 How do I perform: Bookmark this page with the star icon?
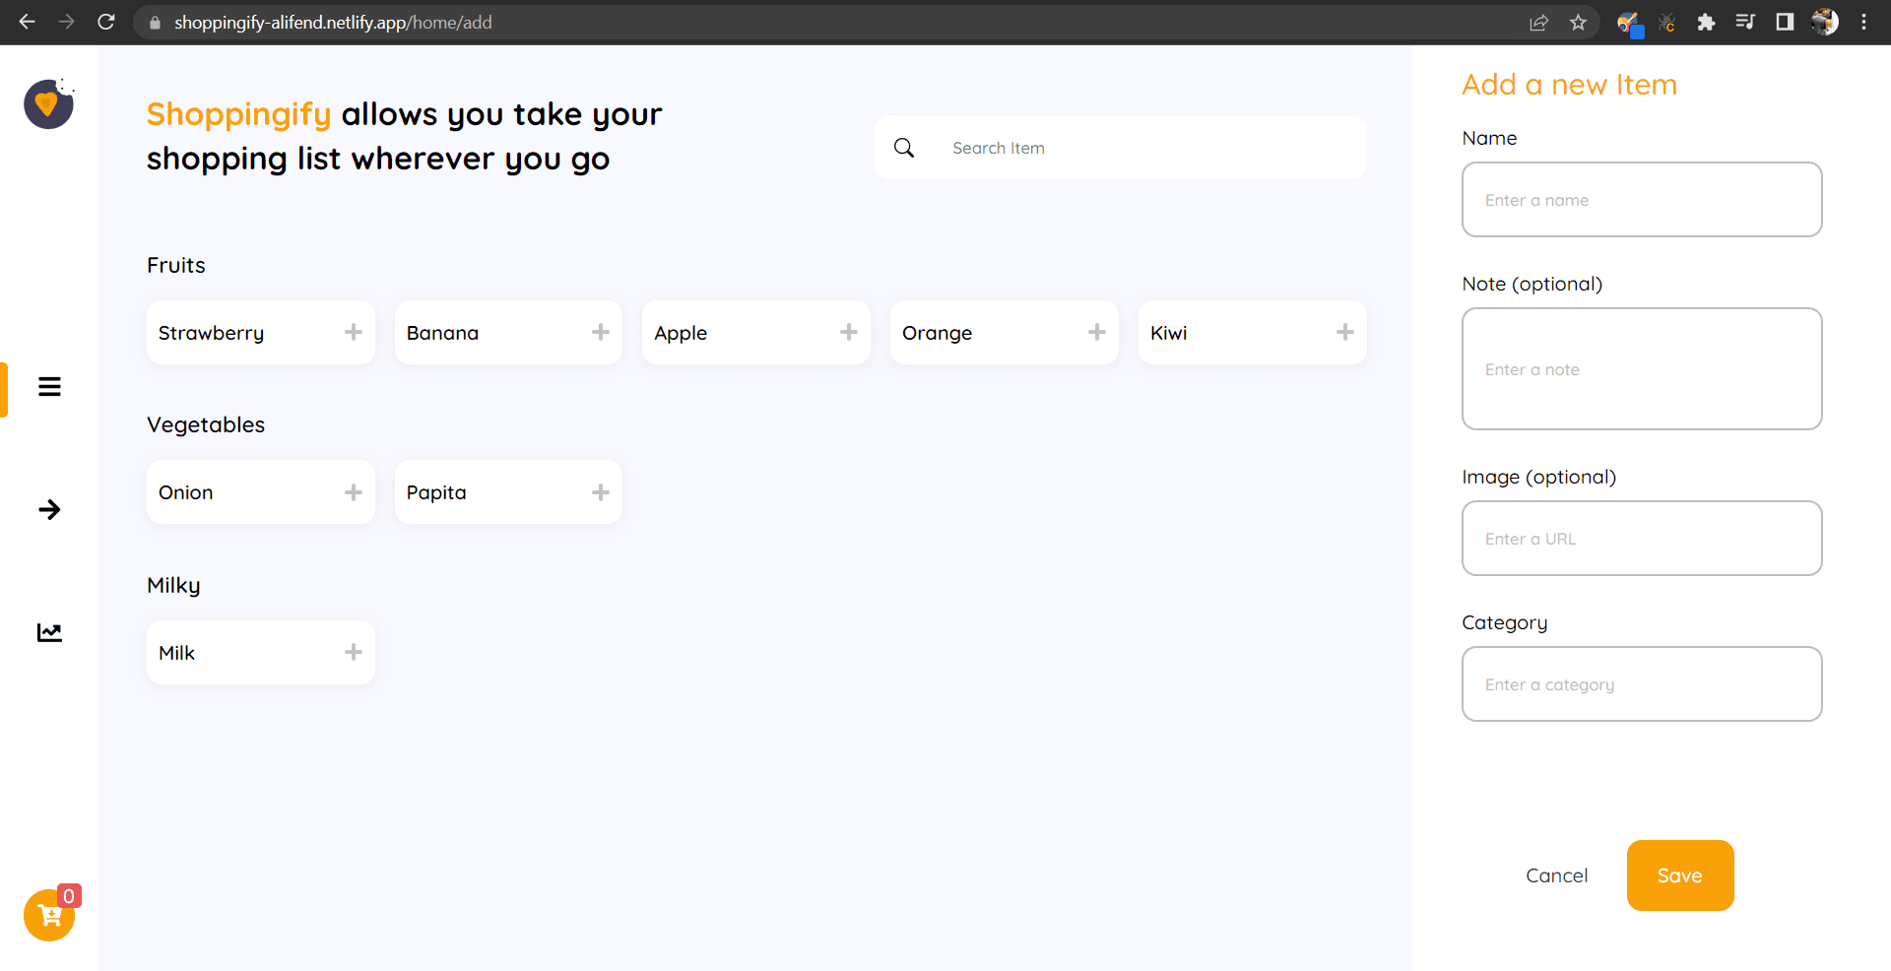pyautogui.click(x=1578, y=22)
